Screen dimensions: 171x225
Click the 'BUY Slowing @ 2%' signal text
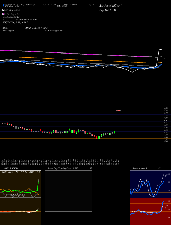click(54, 31)
